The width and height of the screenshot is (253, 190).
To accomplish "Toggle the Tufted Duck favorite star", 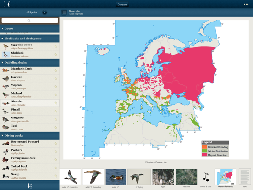I will click(x=55, y=168).
